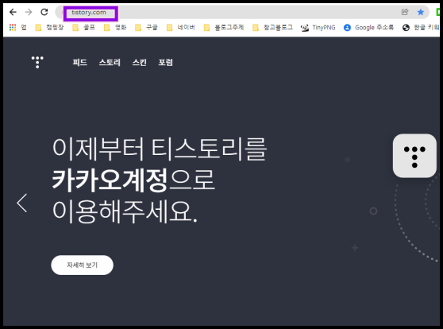
Task: Click the Tistory dotted logo in header
Action: point(37,62)
